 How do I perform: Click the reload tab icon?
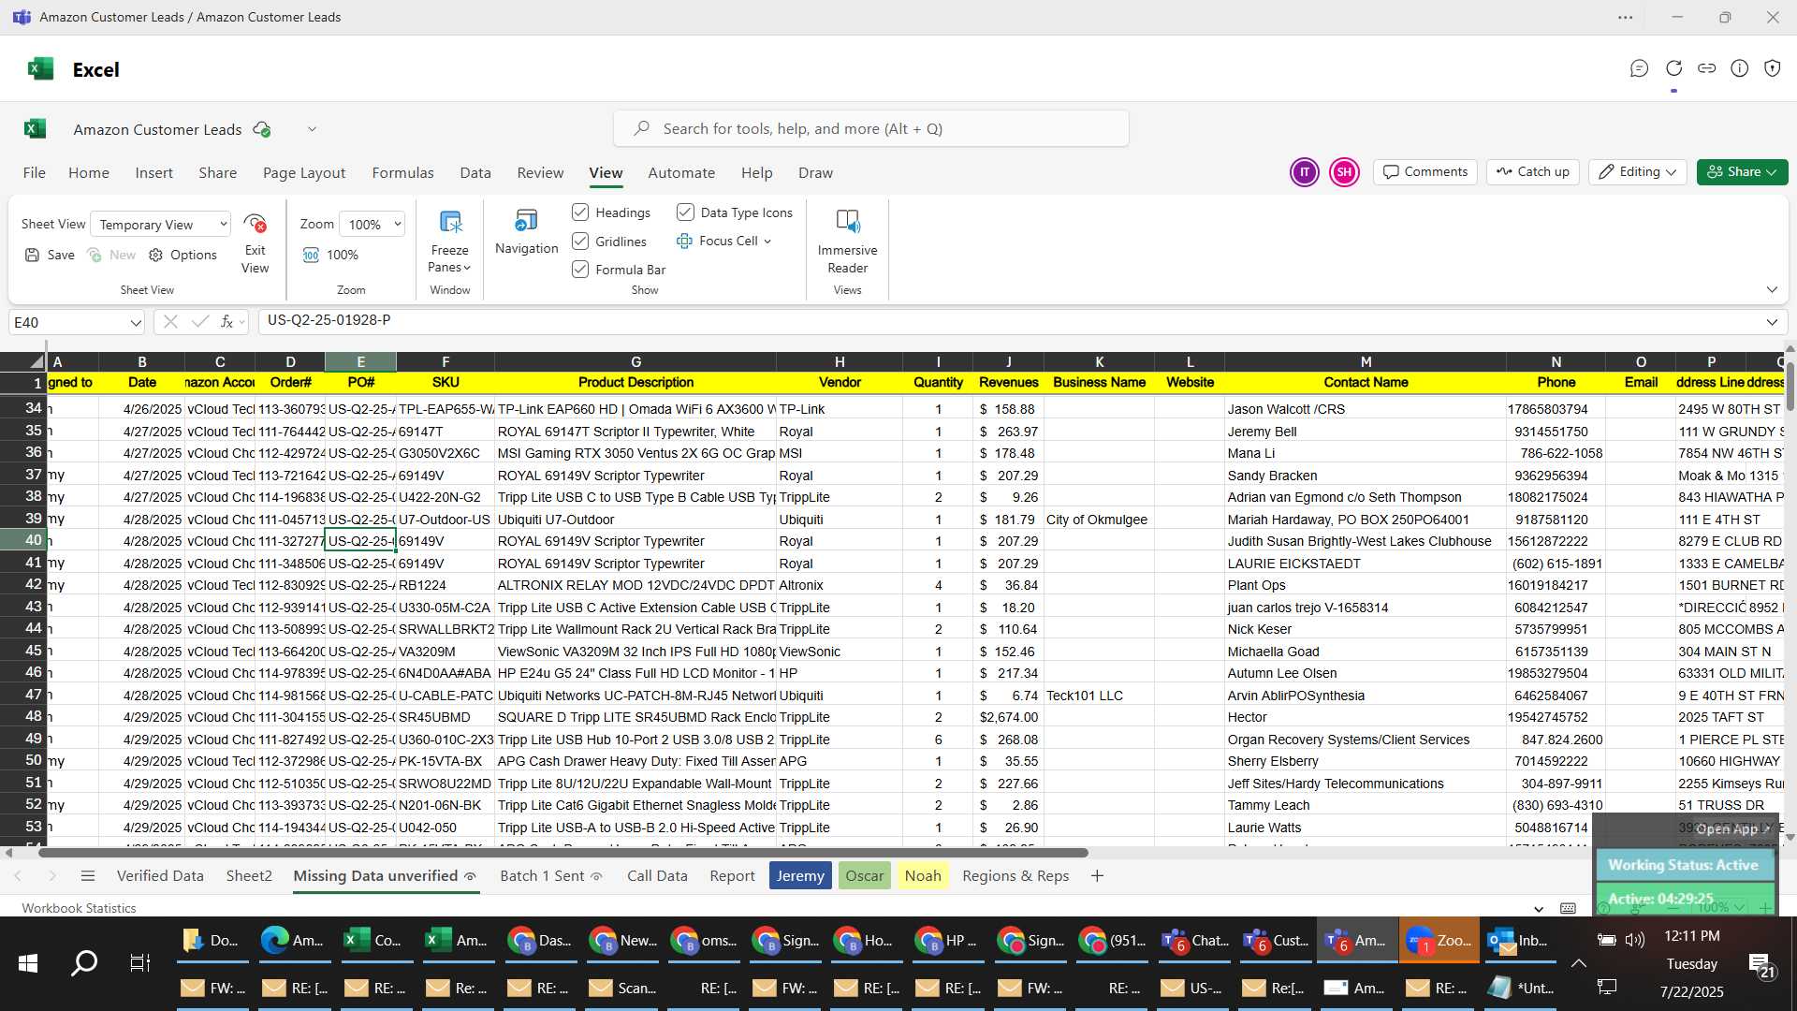[1673, 68]
